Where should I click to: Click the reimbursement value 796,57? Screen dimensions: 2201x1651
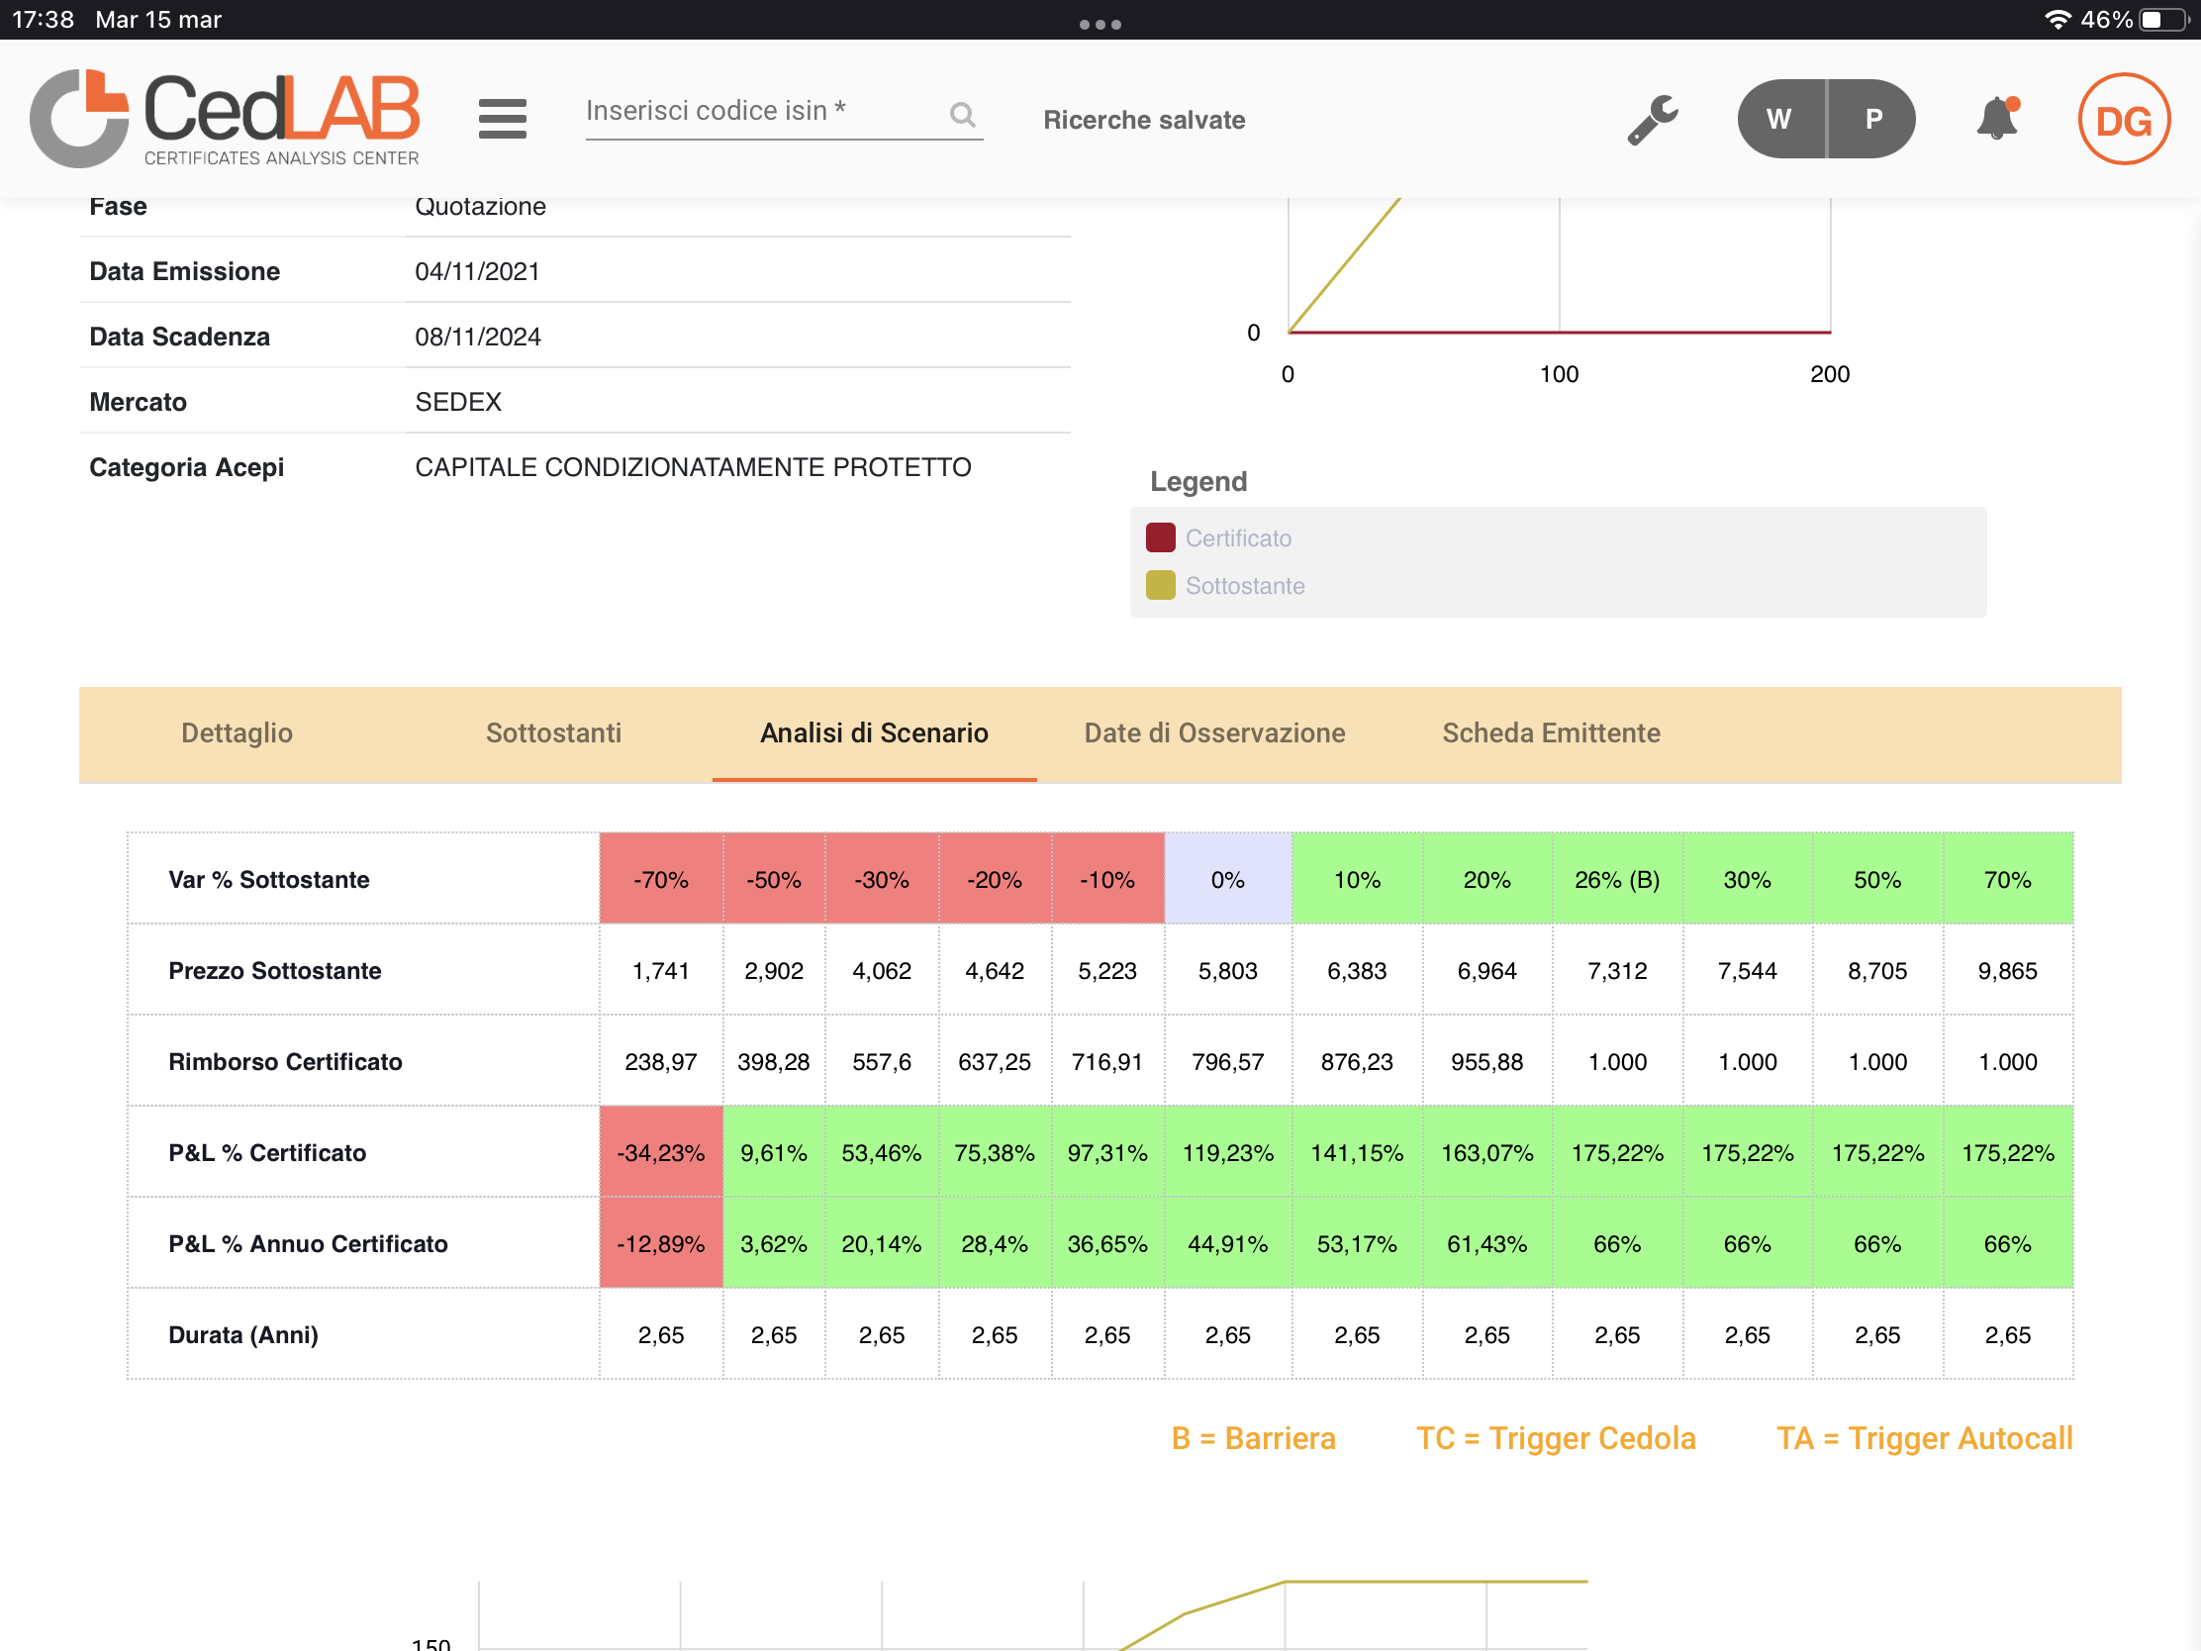[1228, 1062]
